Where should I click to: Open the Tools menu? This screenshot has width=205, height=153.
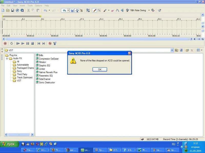[30, 6]
